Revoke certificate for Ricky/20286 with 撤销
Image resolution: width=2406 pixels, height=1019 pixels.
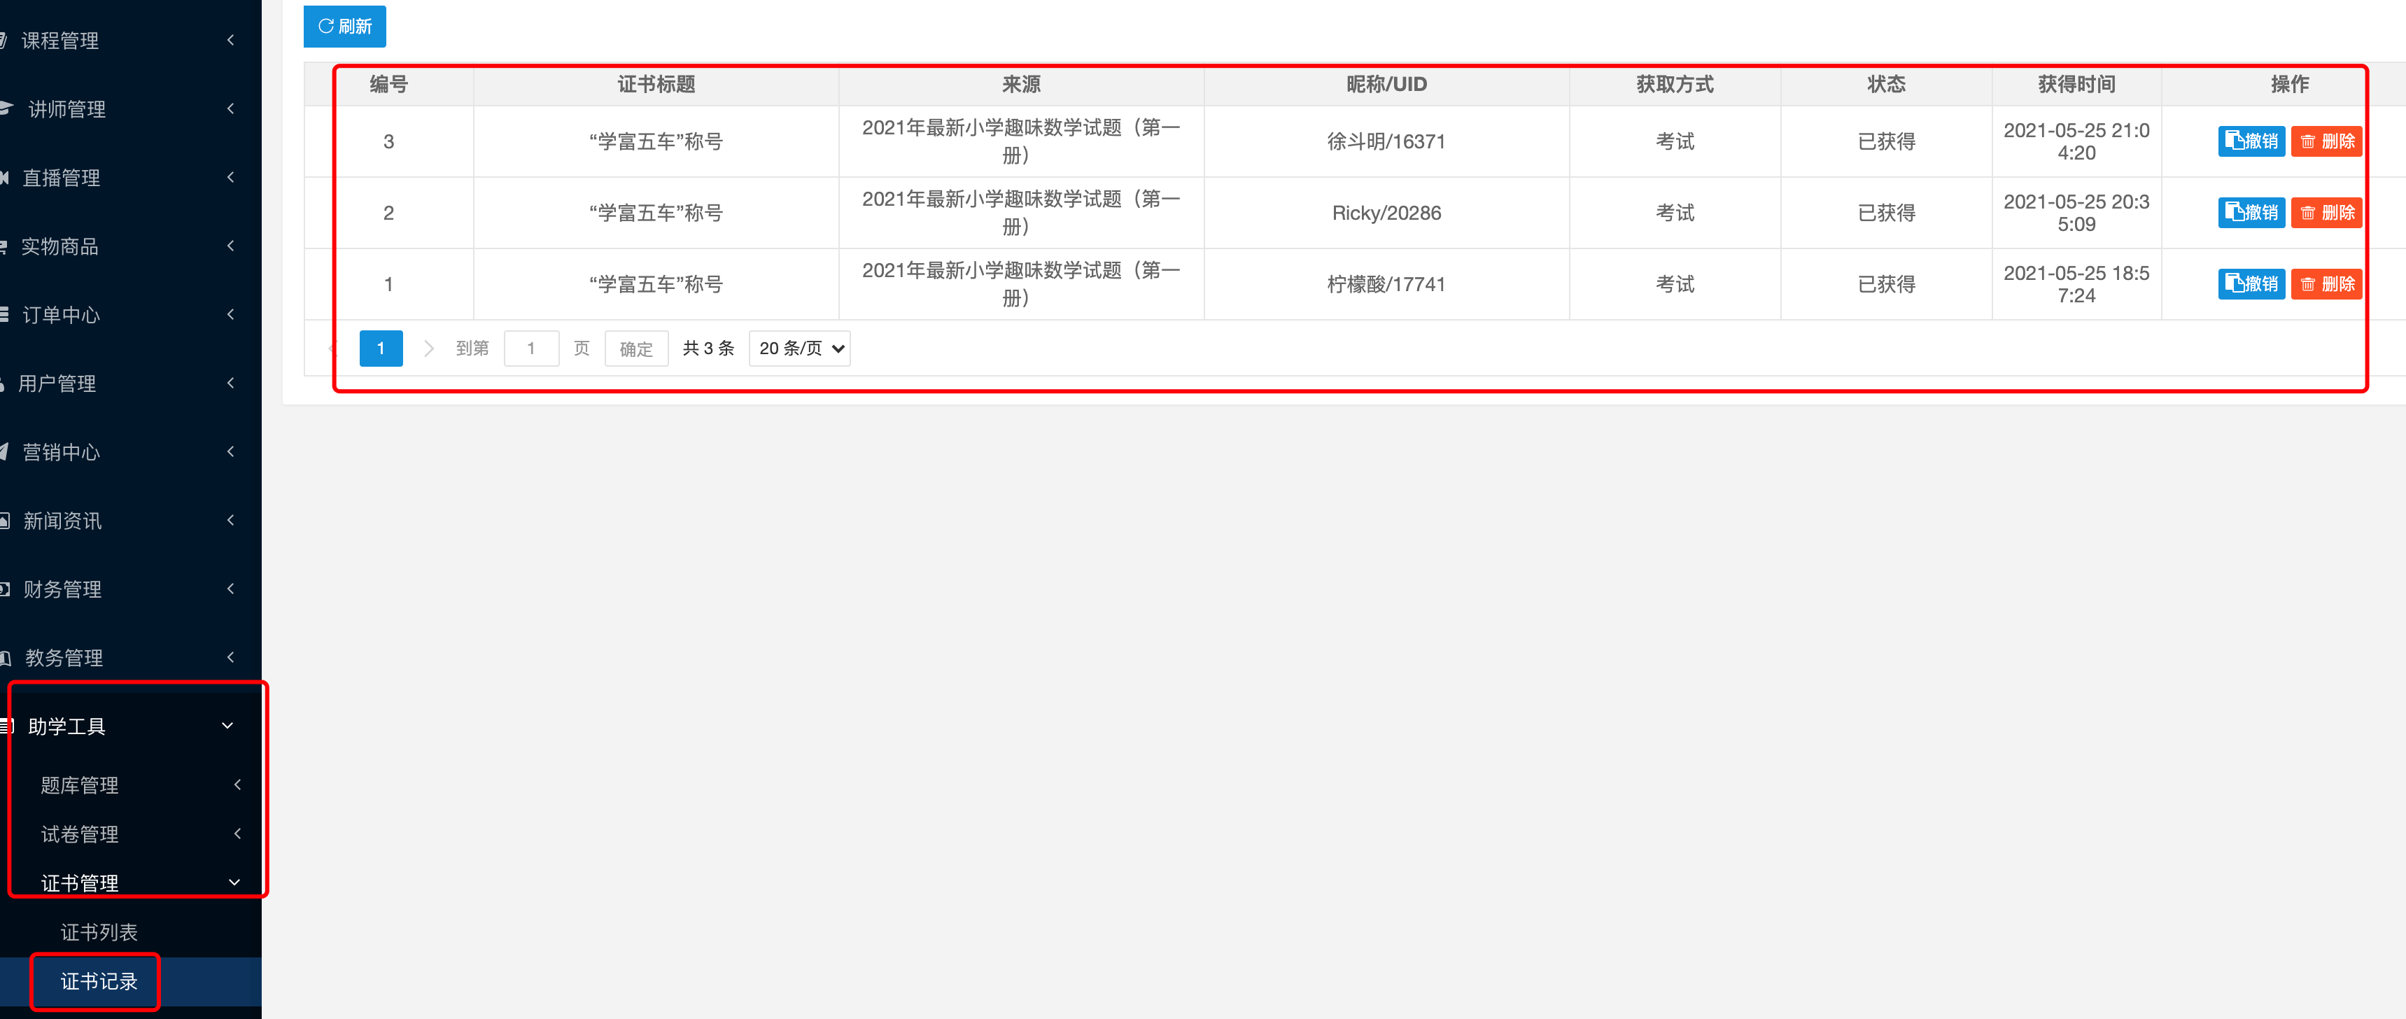pos(2251,213)
